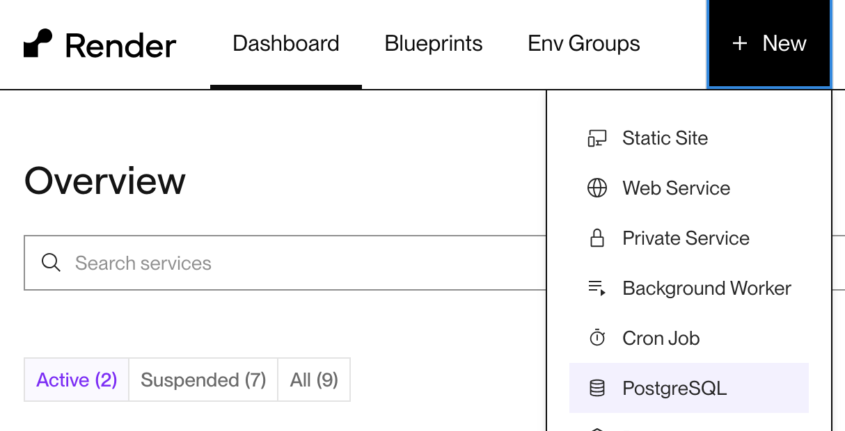Click the Private Service lock icon
This screenshot has height=431, width=845.
(597, 238)
